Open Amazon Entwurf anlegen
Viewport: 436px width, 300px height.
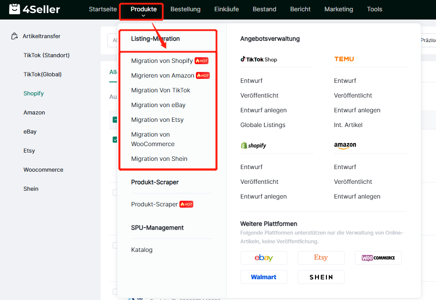click(x=357, y=196)
